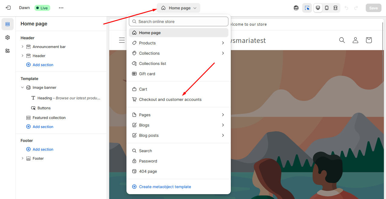Collapse the Image banner section
The image size is (386, 199).
(x=22, y=87)
